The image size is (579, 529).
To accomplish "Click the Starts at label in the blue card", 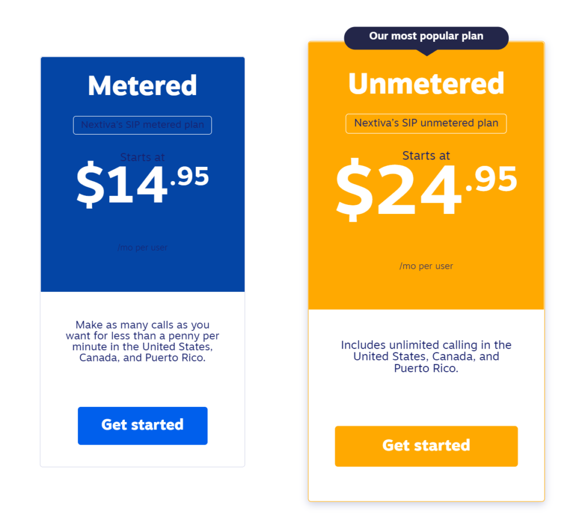I will click(x=142, y=157).
